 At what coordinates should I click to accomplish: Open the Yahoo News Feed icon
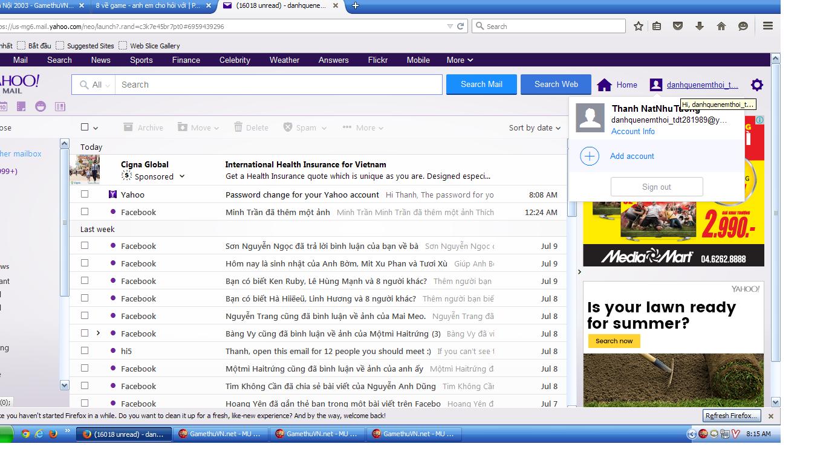point(60,106)
